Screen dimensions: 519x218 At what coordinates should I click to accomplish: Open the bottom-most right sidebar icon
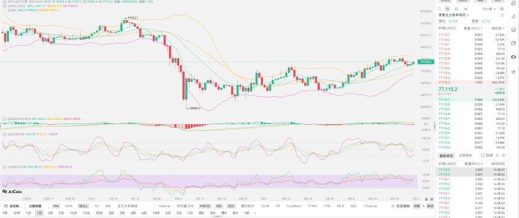(x=514, y=71)
